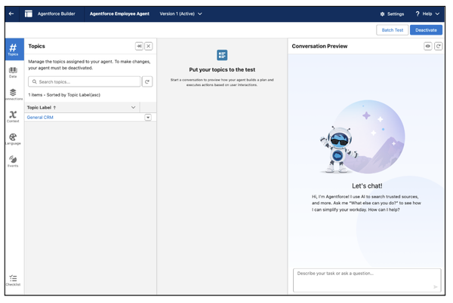Click the plan preview icon above 'Put your topics'

click(222, 55)
